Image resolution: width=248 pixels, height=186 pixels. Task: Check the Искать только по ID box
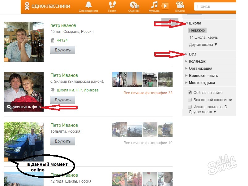click(190, 107)
